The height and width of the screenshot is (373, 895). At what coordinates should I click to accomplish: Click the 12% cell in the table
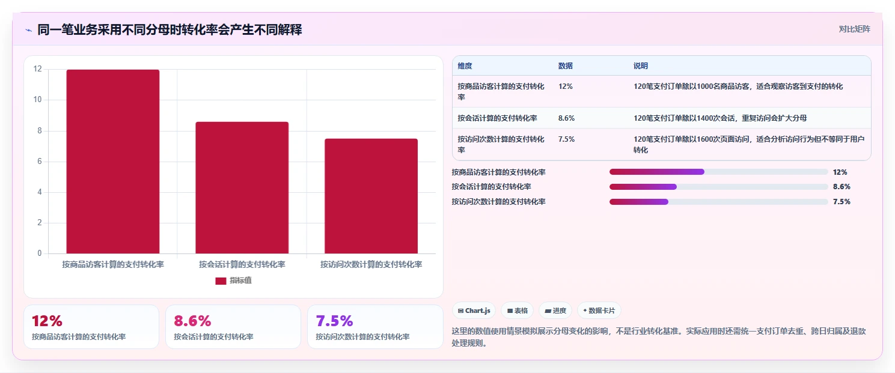(566, 86)
